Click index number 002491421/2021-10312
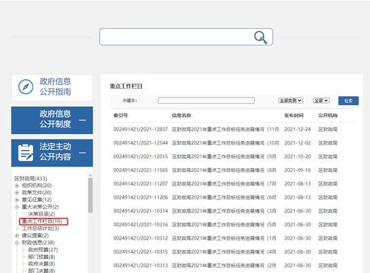 pyautogui.click(x=141, y=238)
